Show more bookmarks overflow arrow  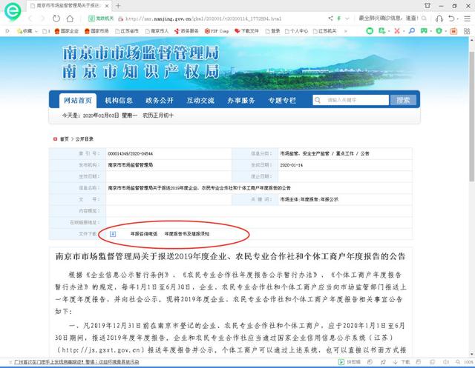(x=346, y=31)
